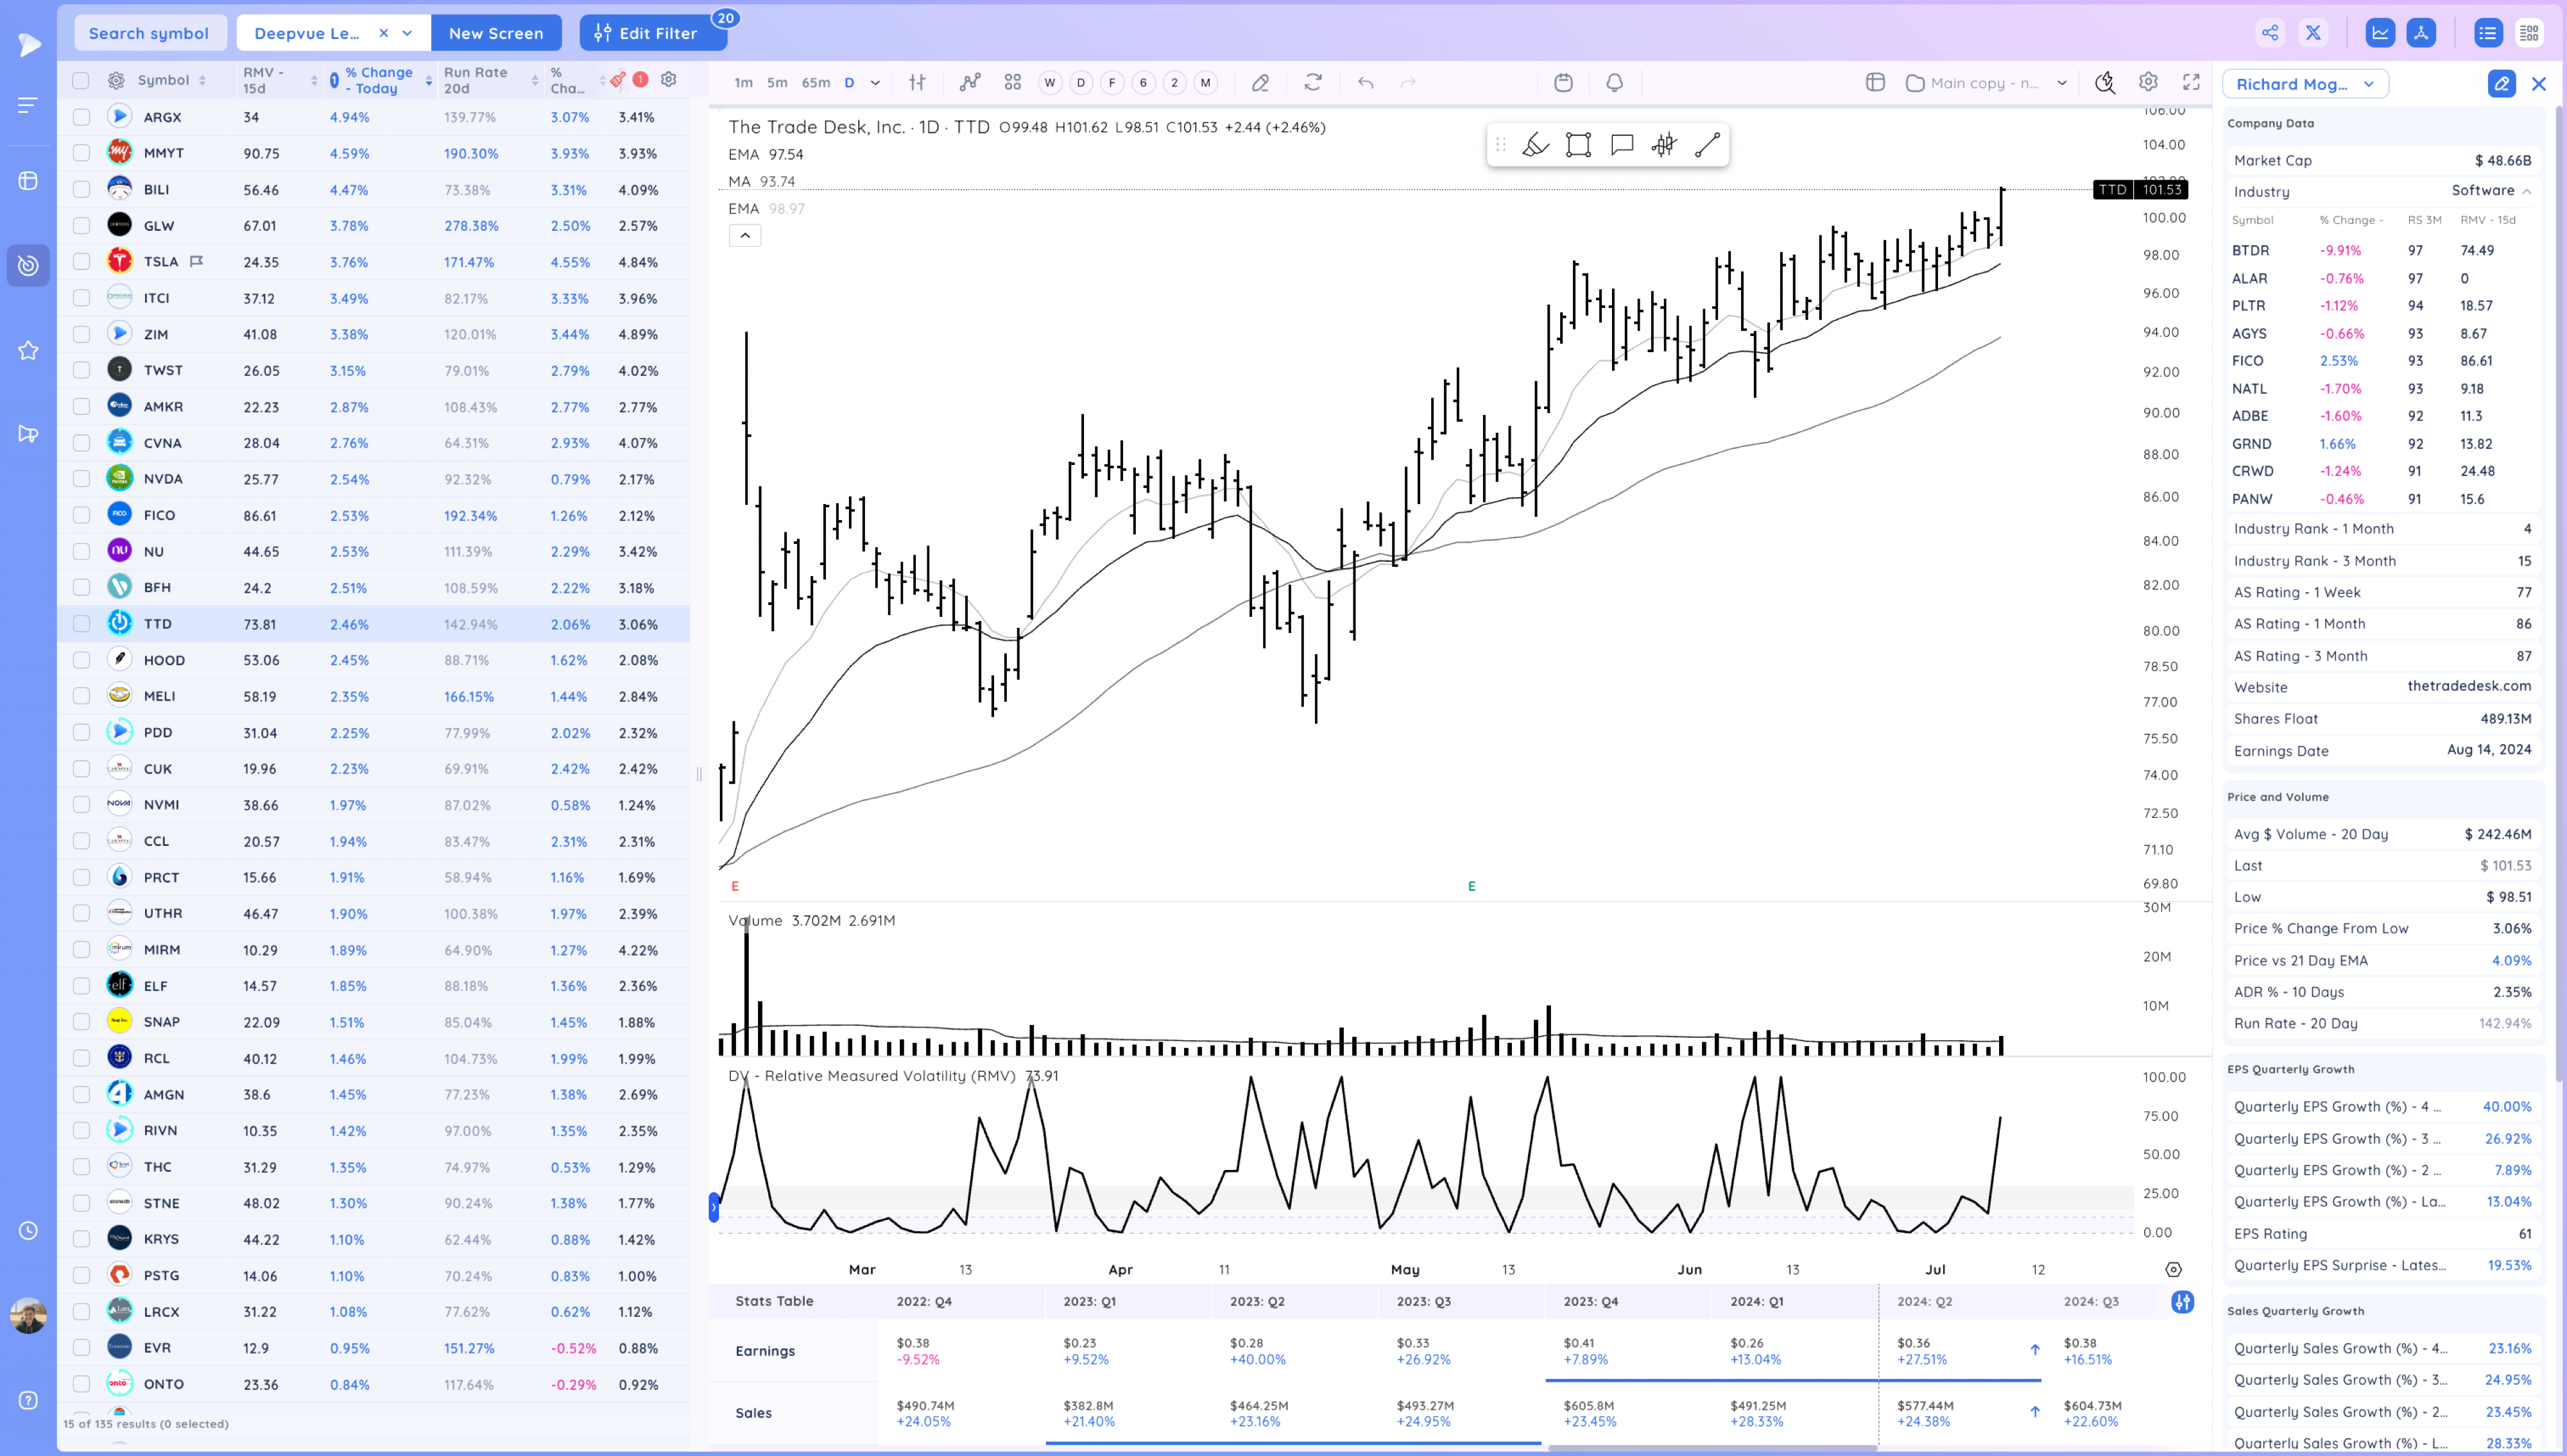
Task: Select the rectangle drawing tool
Action: pyautogui.click(x=1577, y=145)
